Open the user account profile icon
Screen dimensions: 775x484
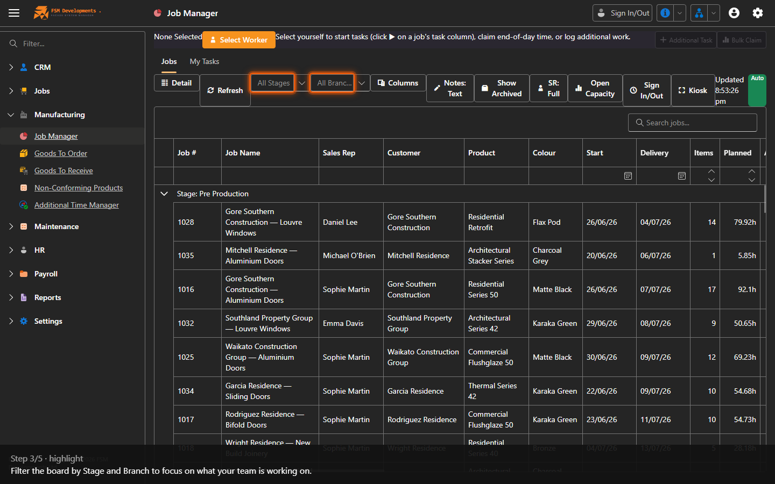coord(734,13)
